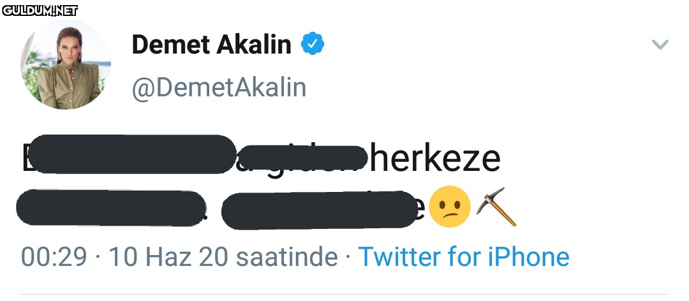Click the dot separator after 00:29
This screenshot has height=301, width=689.
coord(98,258)
